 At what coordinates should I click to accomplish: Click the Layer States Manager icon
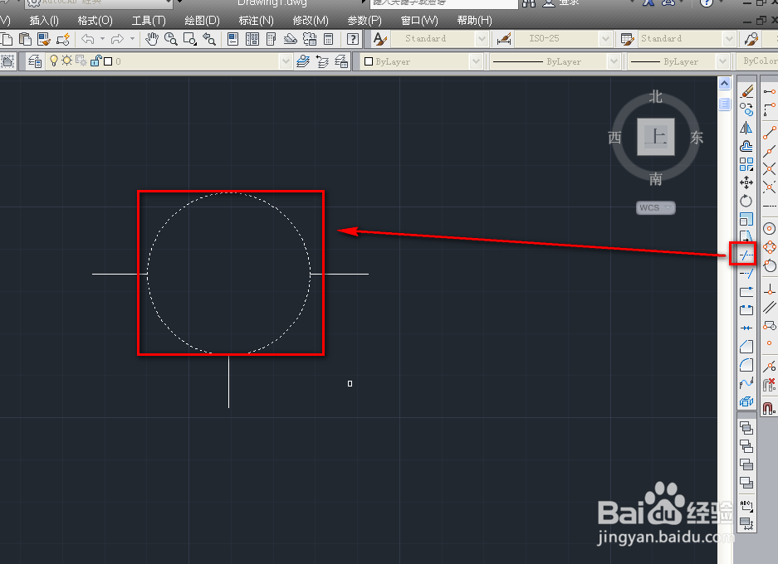click(x=341, y=61)
